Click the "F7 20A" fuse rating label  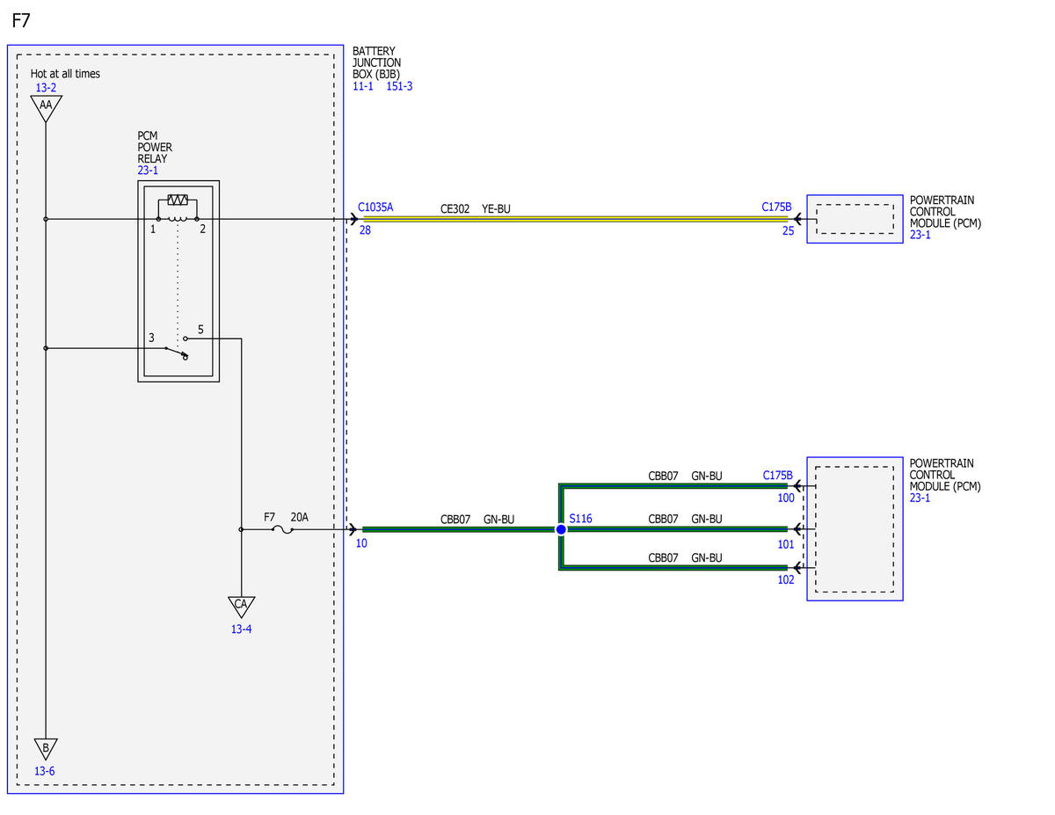(287, 517)
